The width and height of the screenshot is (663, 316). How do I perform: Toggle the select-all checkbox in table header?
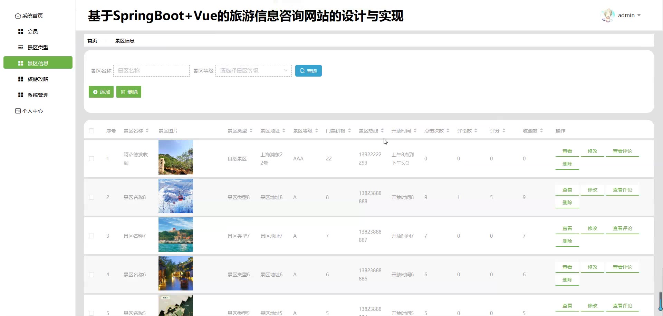[92, 131]
